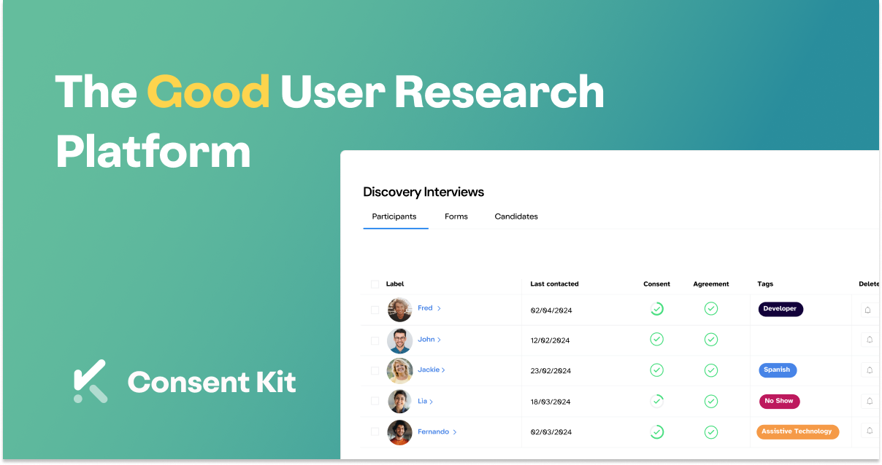Click the consent status icon for Fred
The height and width of the screenshot is (465, 882).
tap(656, 309)
